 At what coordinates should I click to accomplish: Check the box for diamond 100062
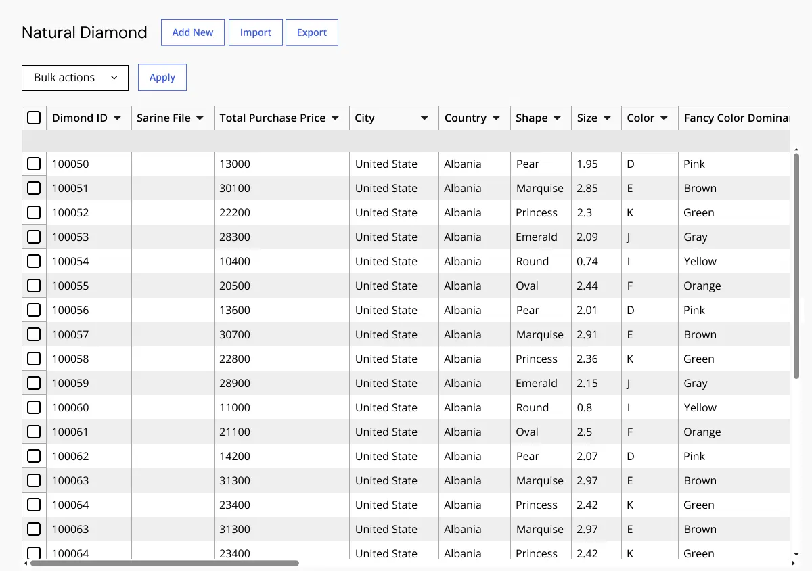[x=34, y=456]
